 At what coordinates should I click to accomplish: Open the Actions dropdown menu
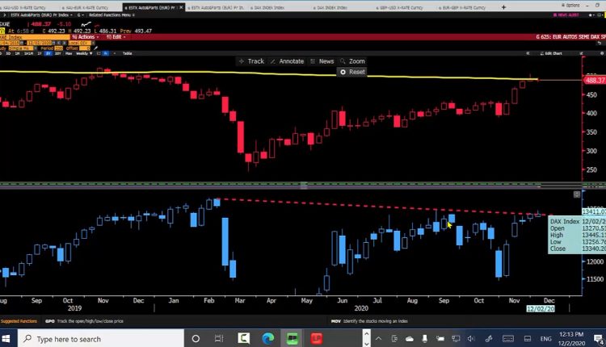[85, 37]
